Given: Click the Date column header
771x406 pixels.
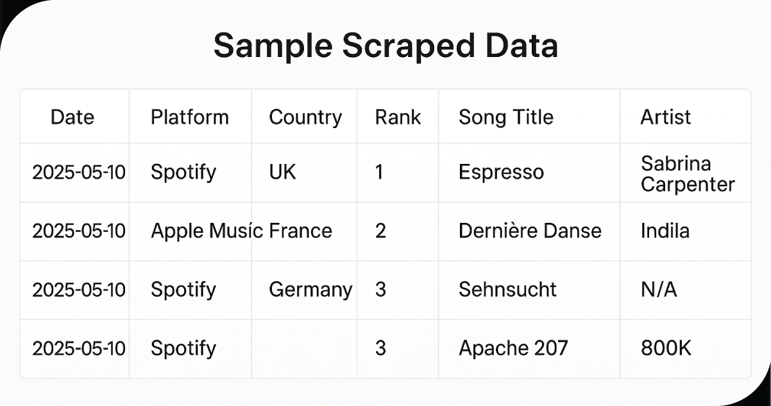Looking at the screenshot, I should tap(72, 117).
